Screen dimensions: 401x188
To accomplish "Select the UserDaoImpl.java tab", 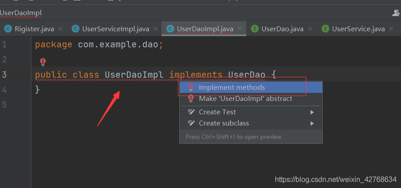I will (205, 29).
